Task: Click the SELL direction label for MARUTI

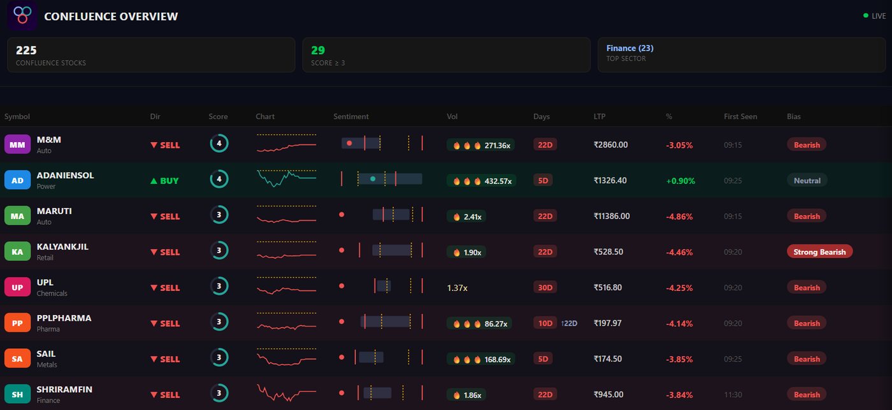Action: point(165,216)
